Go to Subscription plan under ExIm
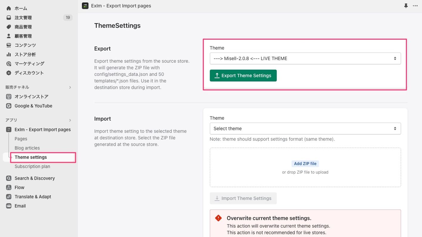Viewport: 422px width, 237px height. pyautogui.click(x=32, y=166)
